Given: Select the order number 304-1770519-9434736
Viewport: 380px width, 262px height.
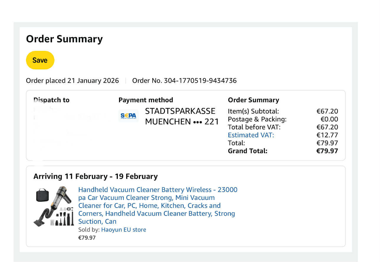Looking at the screenshot, I should [x=200, y=81].
